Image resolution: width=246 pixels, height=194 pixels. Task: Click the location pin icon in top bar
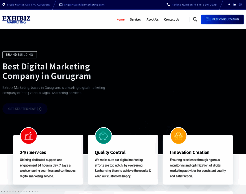coord(4,5)
